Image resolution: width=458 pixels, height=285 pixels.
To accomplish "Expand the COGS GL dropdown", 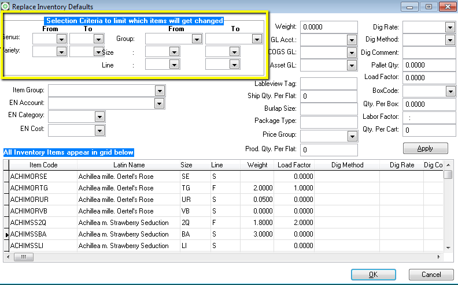I will coord(351,52).
